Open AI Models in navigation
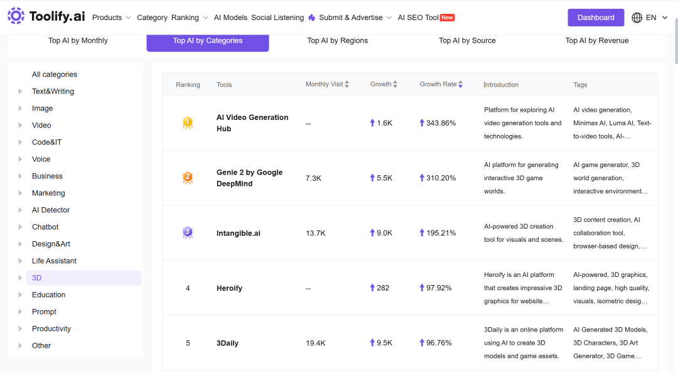 point(230,18)
